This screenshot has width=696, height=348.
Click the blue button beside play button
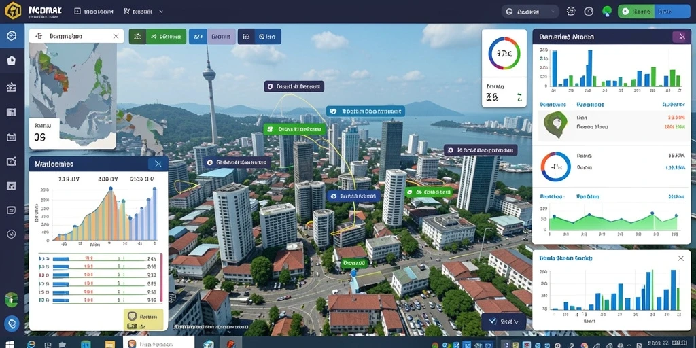672,12
